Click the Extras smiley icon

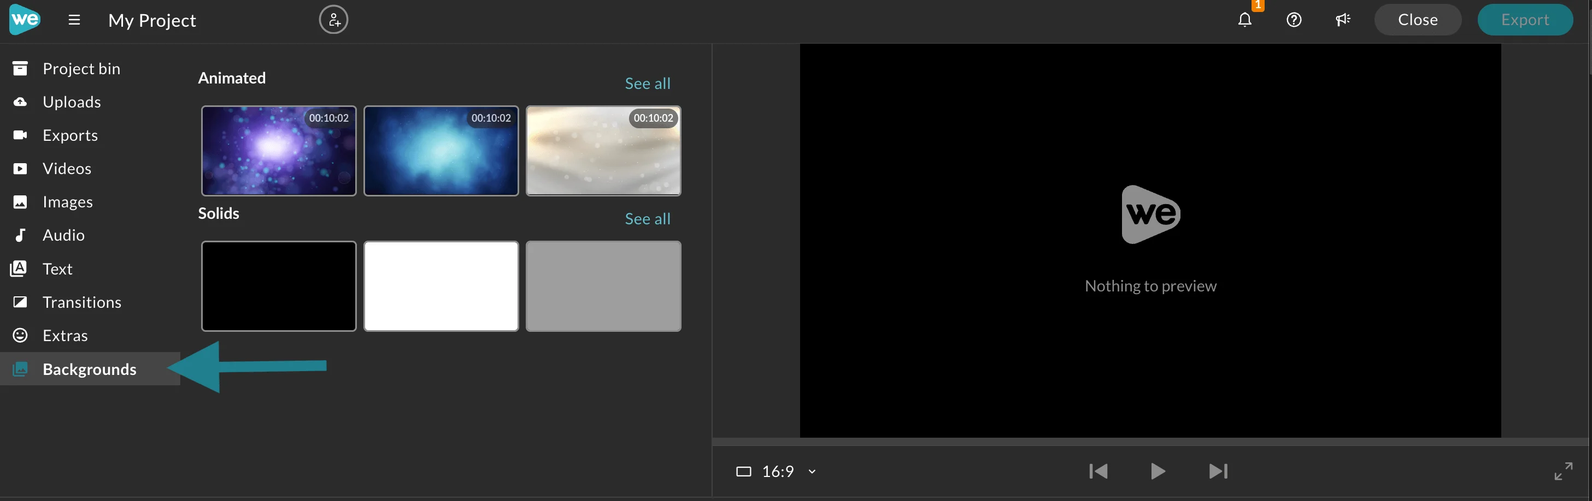20,335
